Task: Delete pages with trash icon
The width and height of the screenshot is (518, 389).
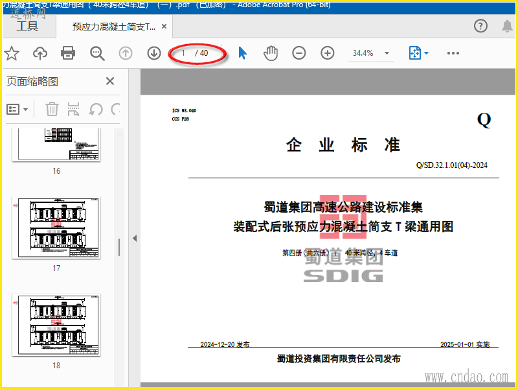Action: pos(52,109)
